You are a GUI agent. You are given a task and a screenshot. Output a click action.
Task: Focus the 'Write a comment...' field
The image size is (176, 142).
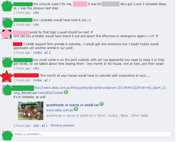tap(92, 134)
